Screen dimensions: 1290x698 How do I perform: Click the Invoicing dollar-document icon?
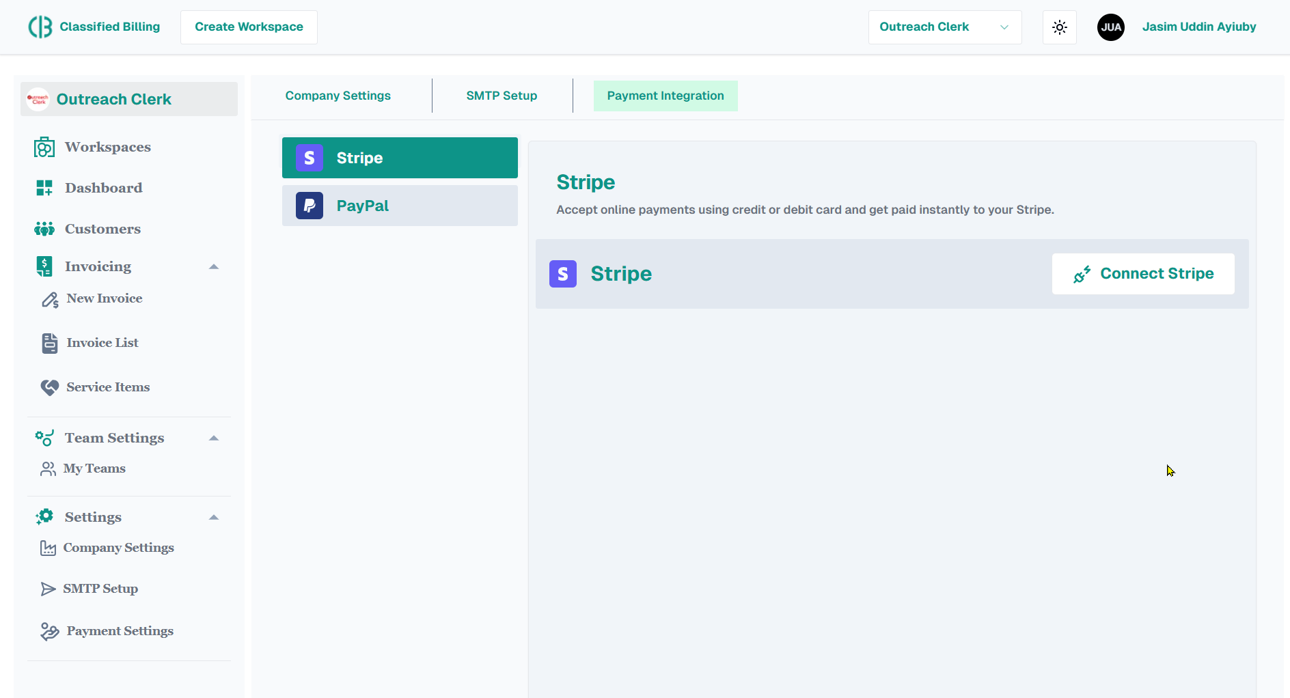coord(44,266)
